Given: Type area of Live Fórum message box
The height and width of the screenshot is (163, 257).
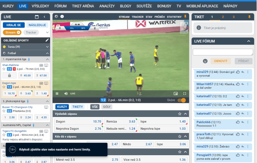Looking at the screenshot, I should click(223, 52).
